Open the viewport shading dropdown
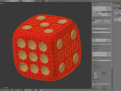Screen dimensions: 121x91 (12, 90)
